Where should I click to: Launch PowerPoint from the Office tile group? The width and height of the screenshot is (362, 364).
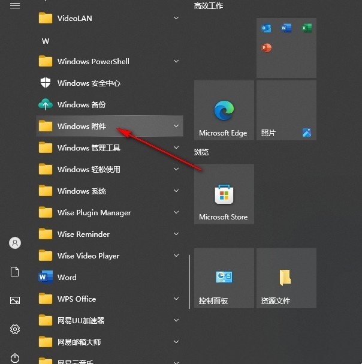tap(266, 48)
